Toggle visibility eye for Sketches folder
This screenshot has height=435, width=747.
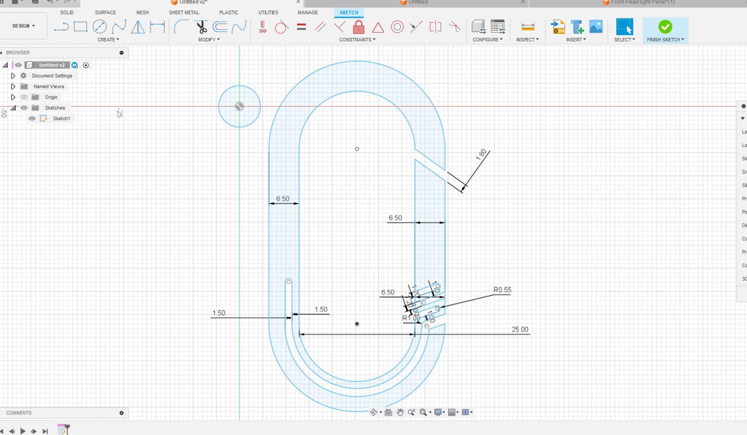click(24, 108)
